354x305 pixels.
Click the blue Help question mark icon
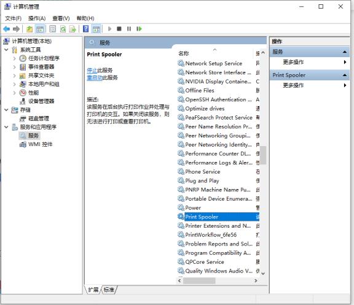pos(86,29)
